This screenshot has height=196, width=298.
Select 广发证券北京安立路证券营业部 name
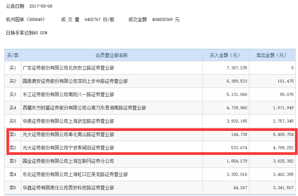(x=69, y=68)
